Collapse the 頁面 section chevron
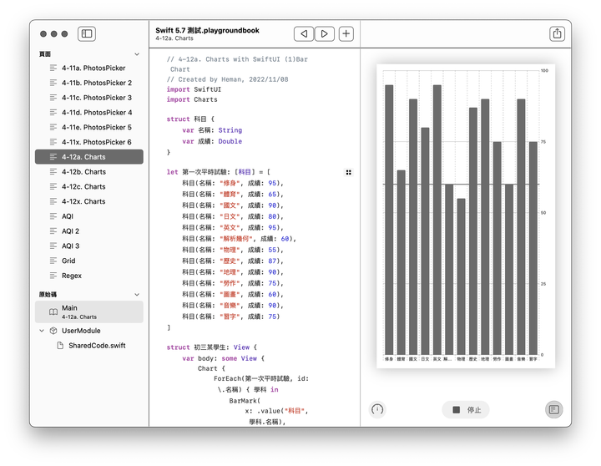Viewport: 601px width, 466px height. (137, 54)
